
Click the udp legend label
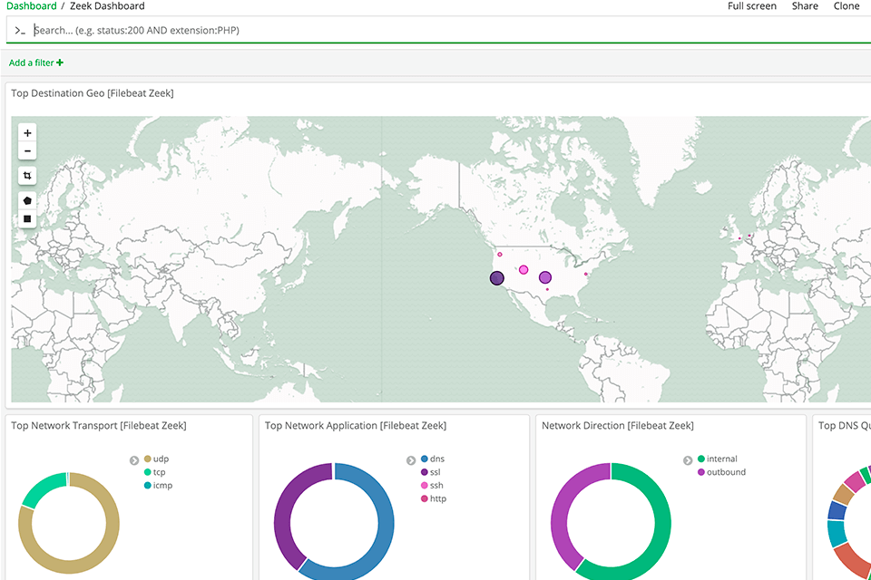[x=161, y=459]
